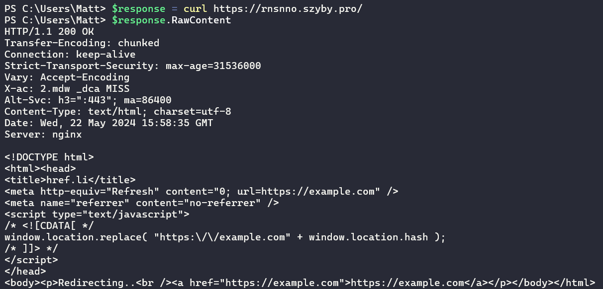Screen dimensions: 603x289
Task: Click the Content-Type text/html line
Action: [x=118, y=111]
